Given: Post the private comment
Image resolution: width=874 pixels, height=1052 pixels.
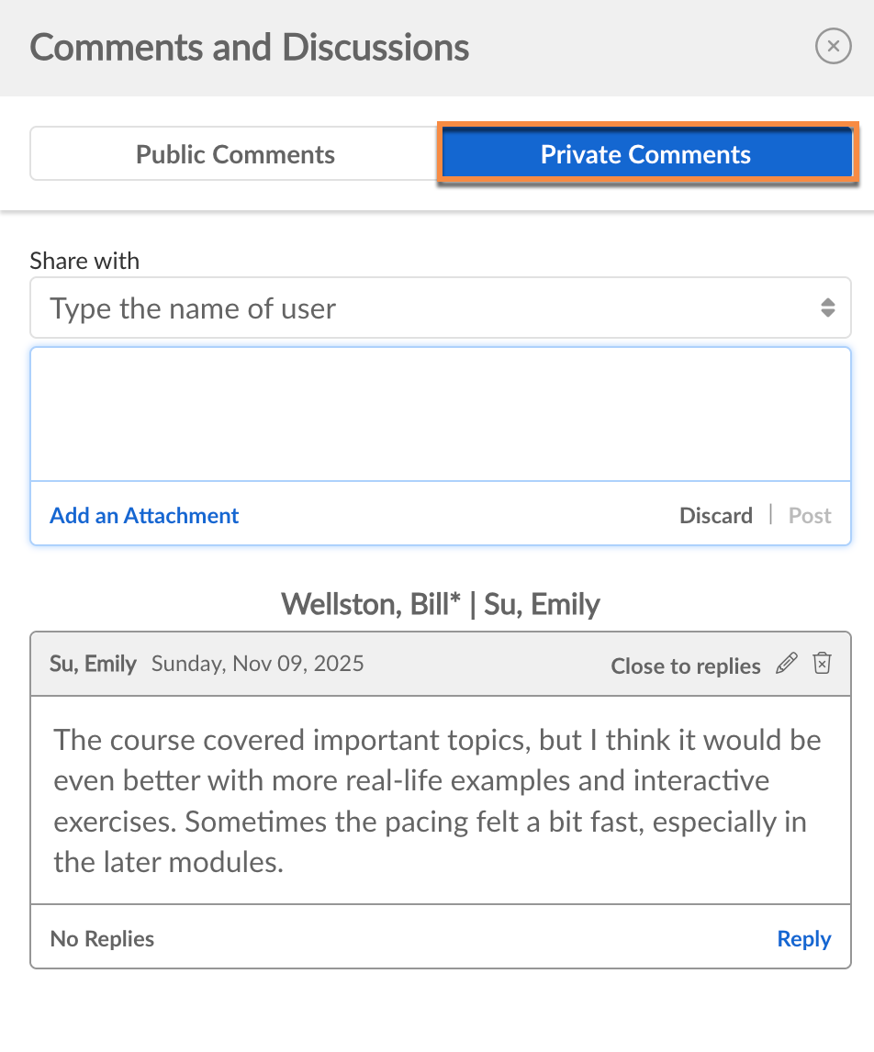Looking at the screenshot, I should click(x=810, y=516).
